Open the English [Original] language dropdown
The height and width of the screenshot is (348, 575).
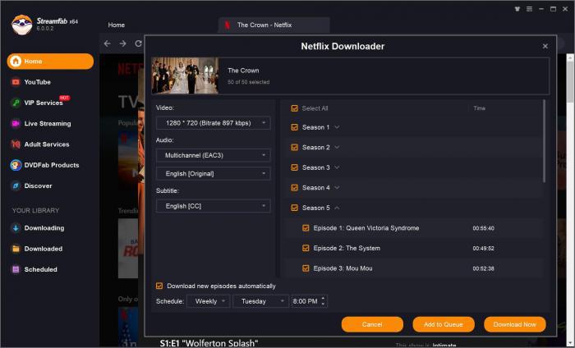(214, 174)
